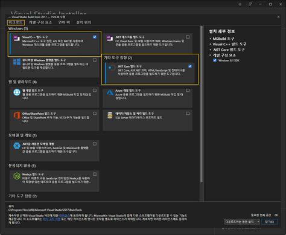Viewport: 286px width, 235px height.
Task: Go to the 설치 위치 tab
Action: point(84,22)
